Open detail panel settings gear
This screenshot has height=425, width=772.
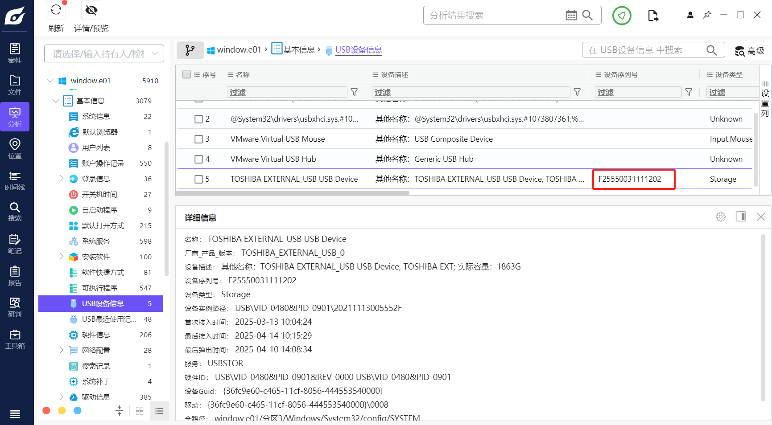[x=721, y=217]
